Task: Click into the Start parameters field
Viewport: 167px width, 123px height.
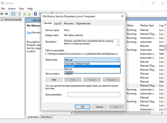Action: coord(94,95)
